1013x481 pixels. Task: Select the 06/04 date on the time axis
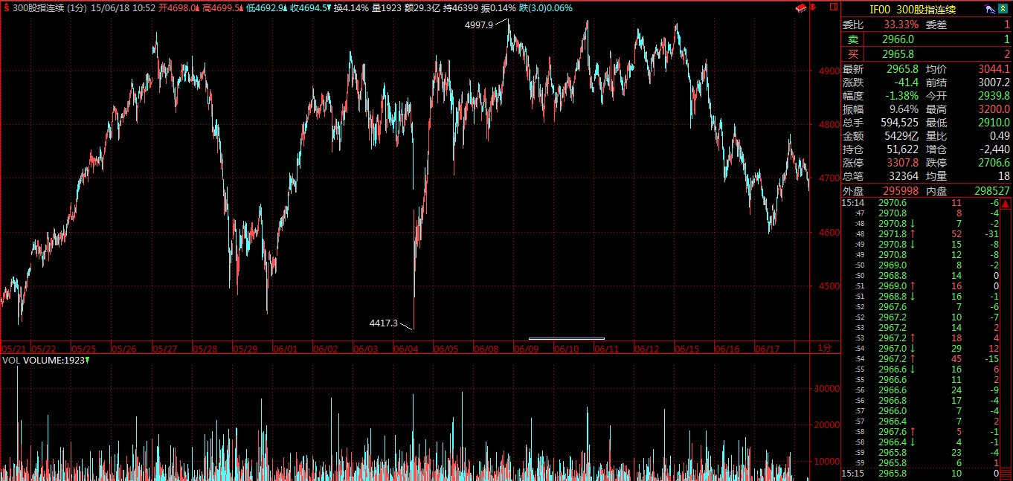point(405,348)
